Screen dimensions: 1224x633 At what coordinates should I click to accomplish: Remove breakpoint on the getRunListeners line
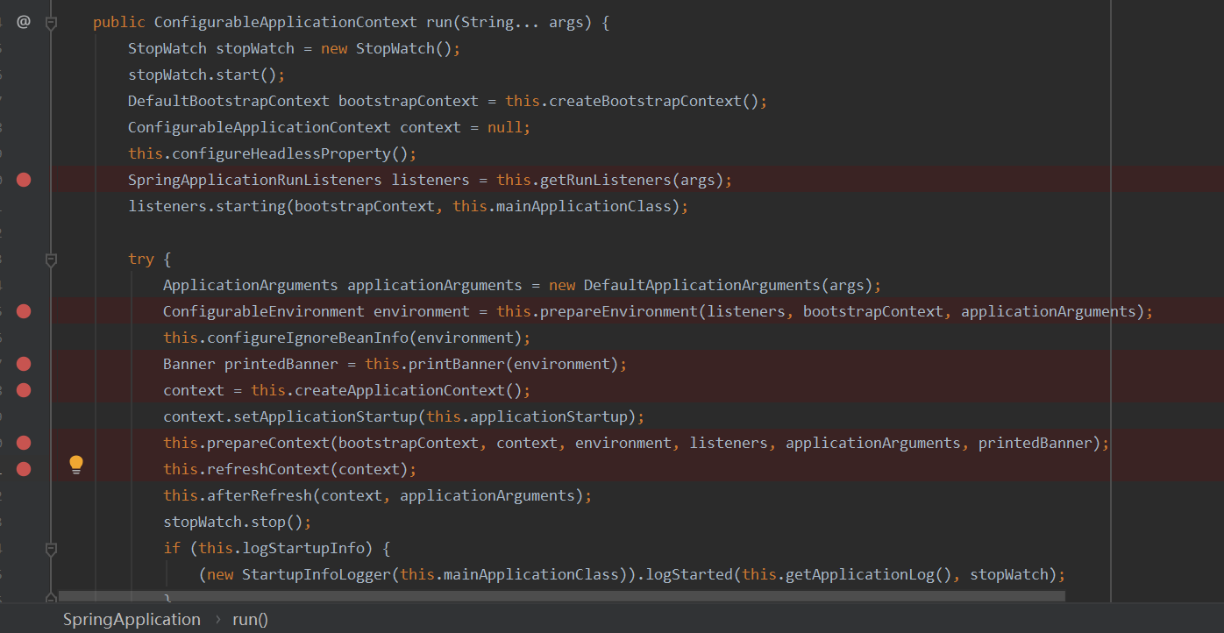coord(24,180)
